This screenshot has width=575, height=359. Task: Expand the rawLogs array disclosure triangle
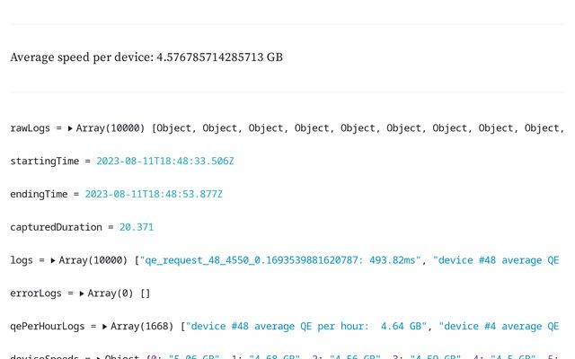point(70,128)
